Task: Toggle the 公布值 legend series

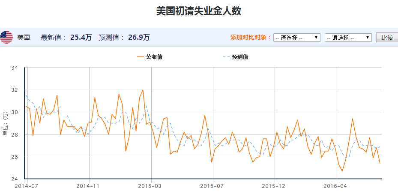Action: click(x=150, y=57)
